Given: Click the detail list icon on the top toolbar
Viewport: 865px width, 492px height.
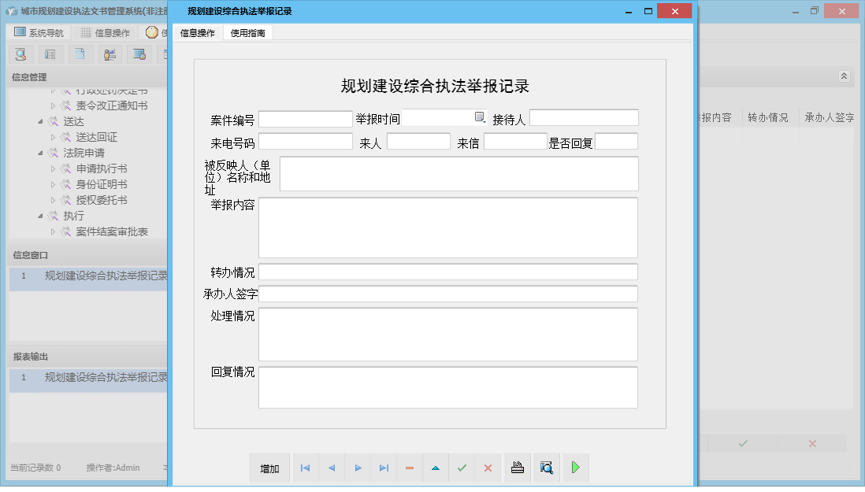Looking at the screenshot, I should (x=49, y=54).
